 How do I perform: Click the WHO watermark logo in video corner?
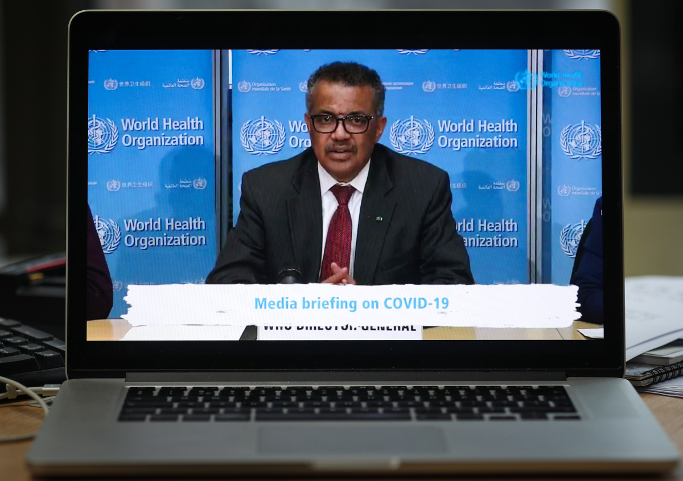(x=526, y=80)
